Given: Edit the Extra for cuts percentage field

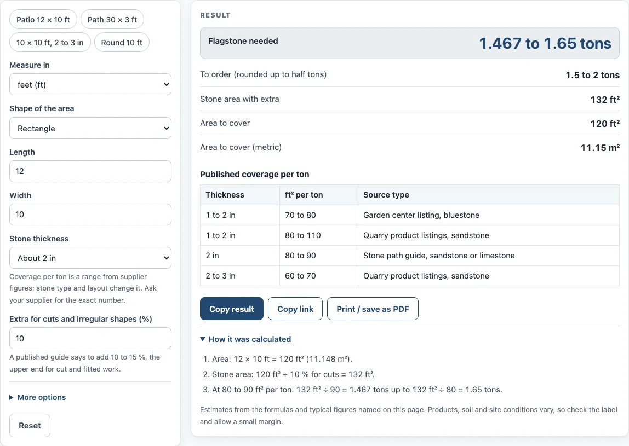Looking at the screenshot, I should [90, 339].
